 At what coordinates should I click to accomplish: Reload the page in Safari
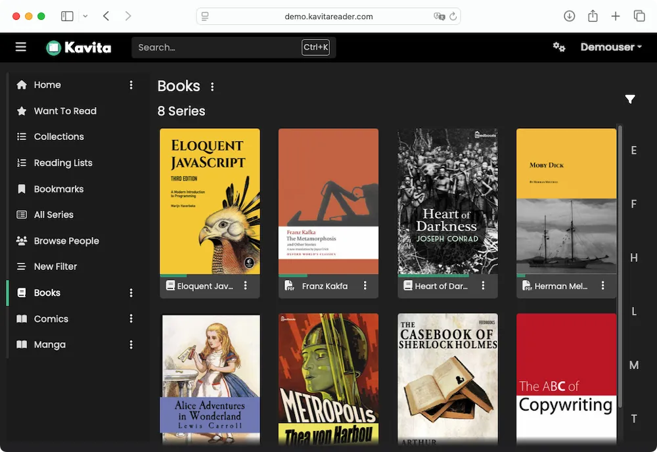coord(453,16)
